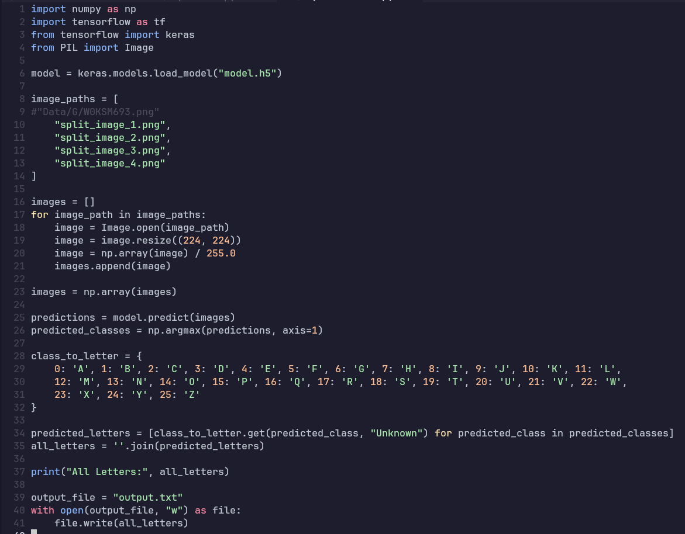
Task: Click the closing bracket on line 14
Action: tap(33, 176)
